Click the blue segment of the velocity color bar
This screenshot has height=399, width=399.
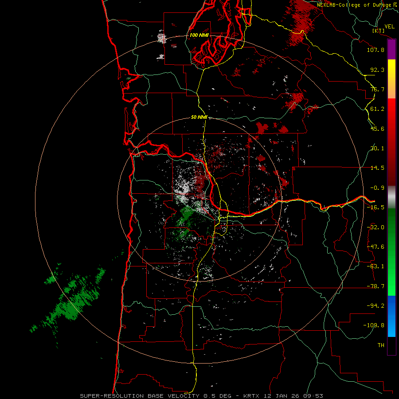(391, 316)
